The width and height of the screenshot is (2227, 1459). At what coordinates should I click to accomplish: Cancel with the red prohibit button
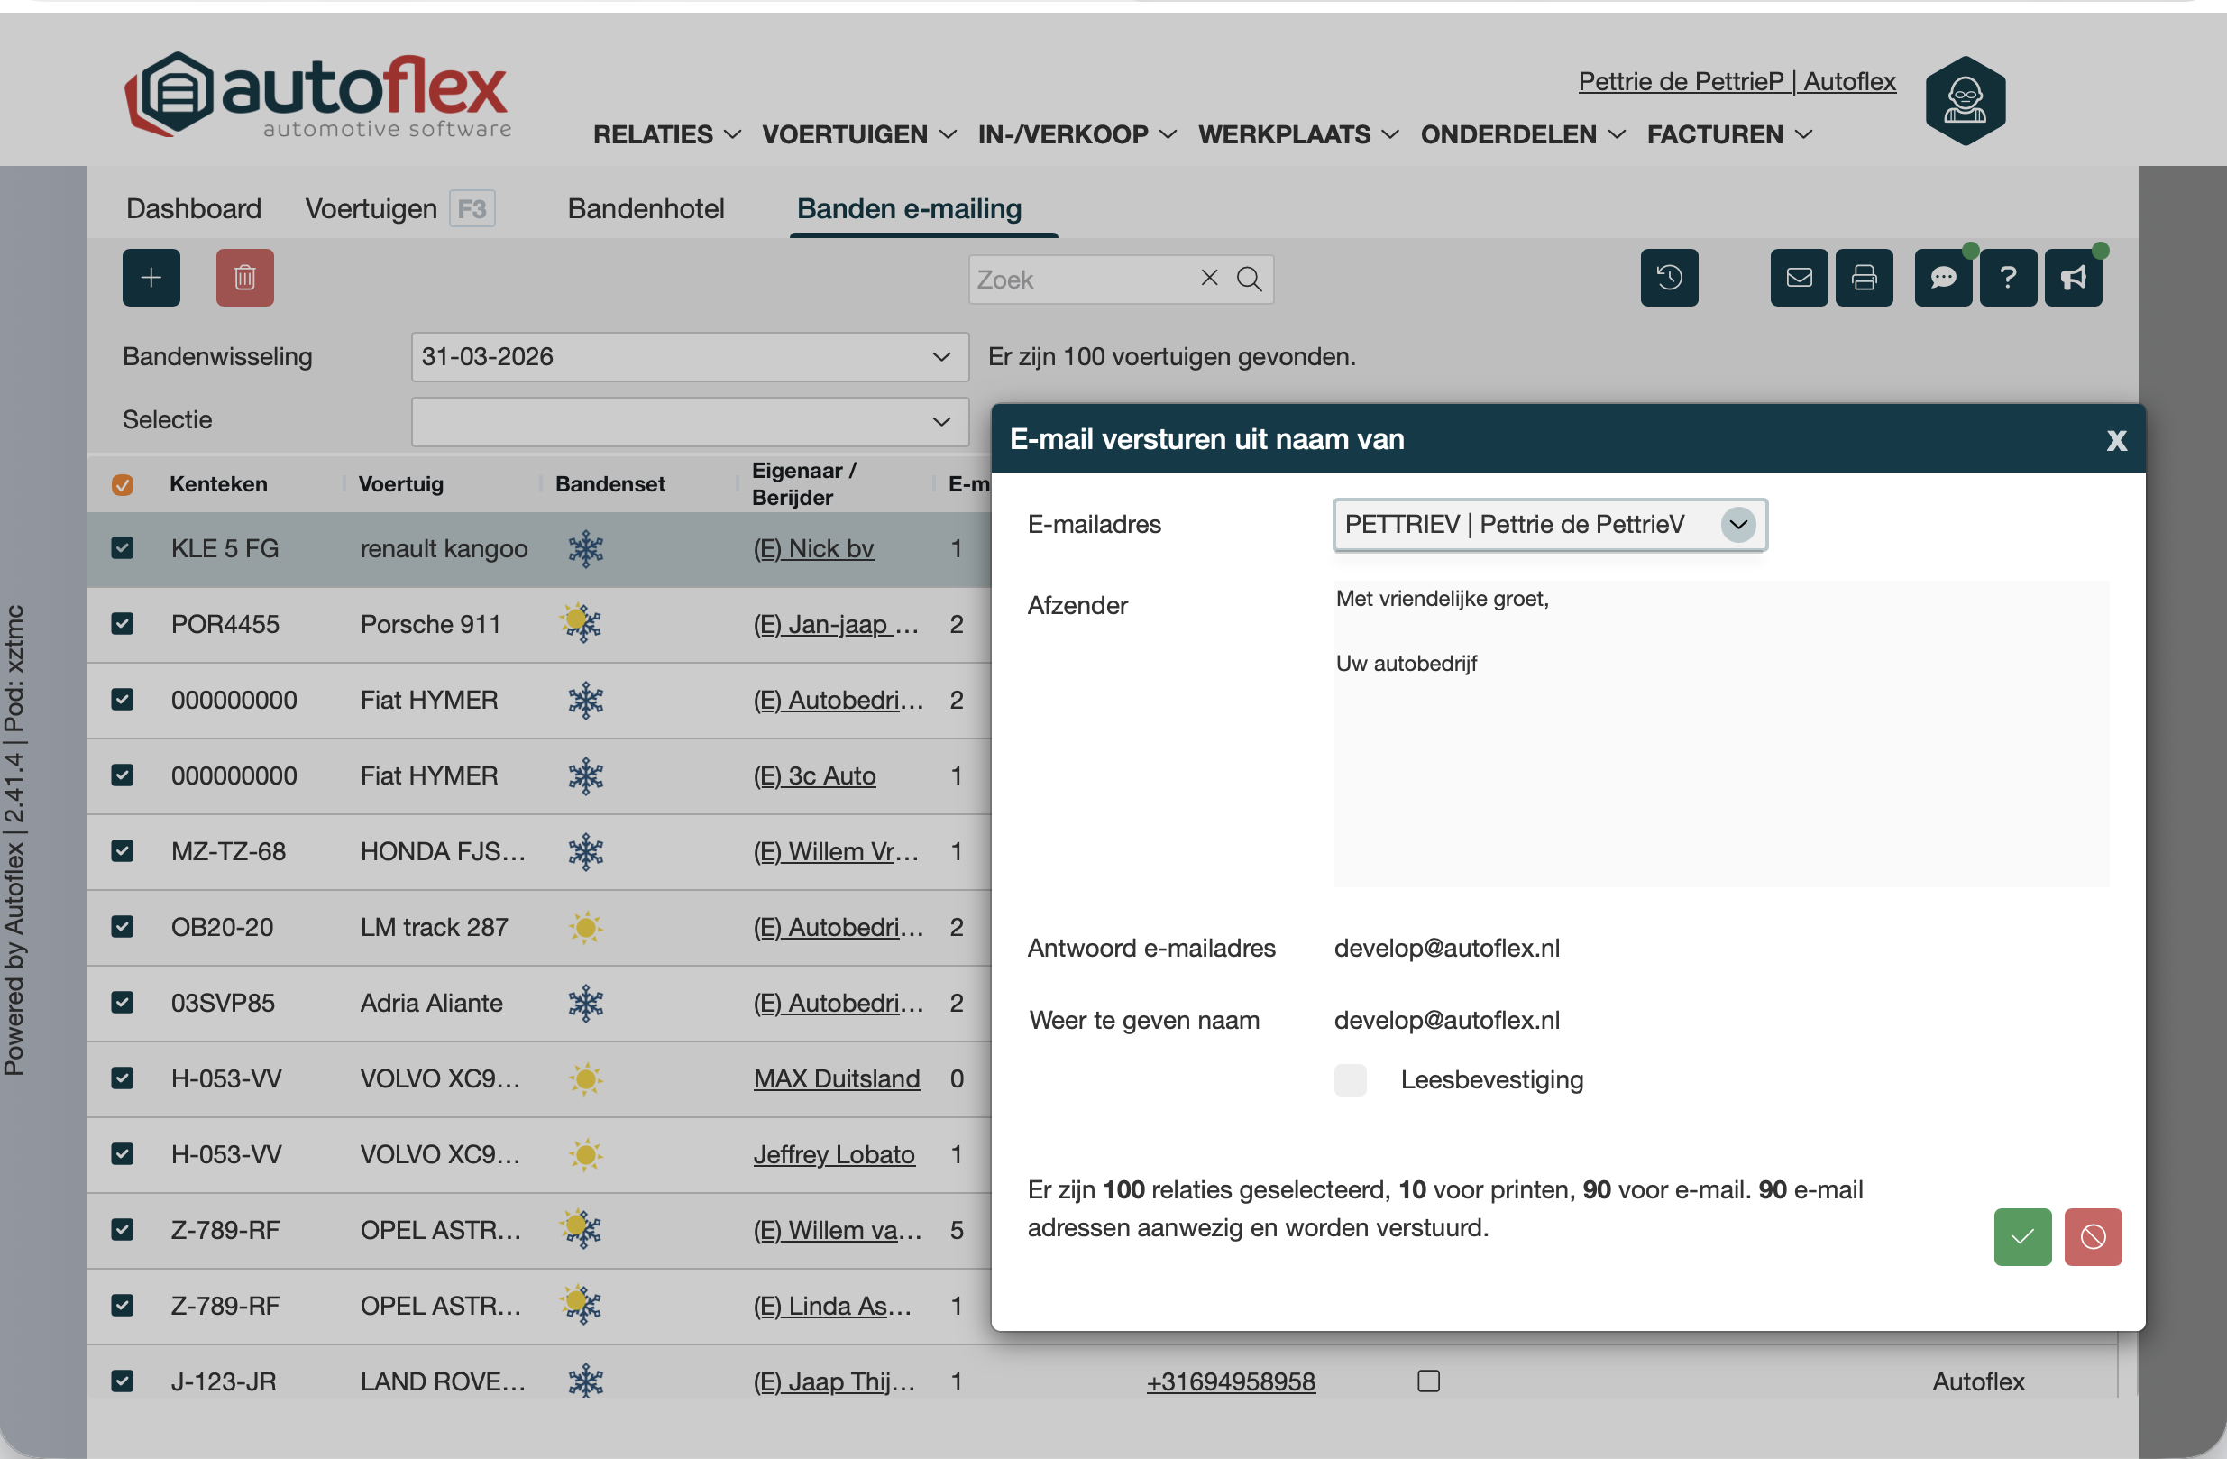pyautogui.click(x=2094, y=1237)
